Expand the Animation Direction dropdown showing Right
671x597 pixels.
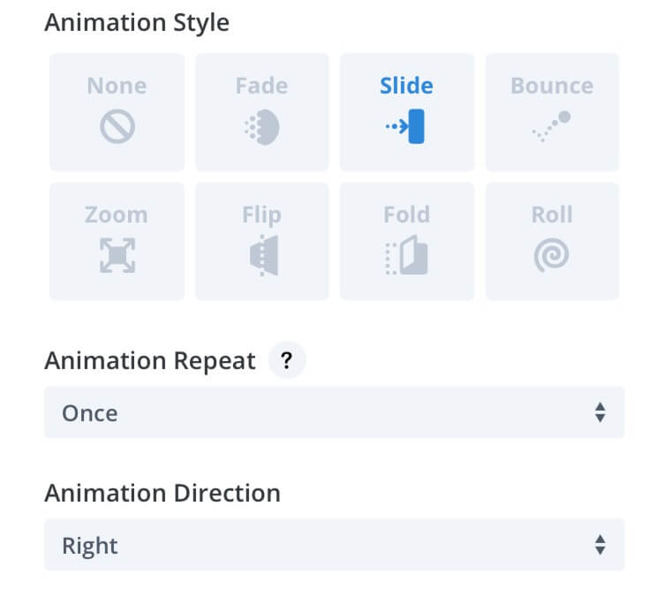[335, 545]
